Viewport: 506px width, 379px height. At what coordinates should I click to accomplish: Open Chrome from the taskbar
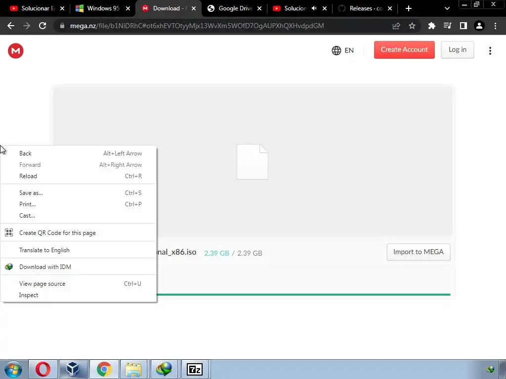click(x=104, y=369)
